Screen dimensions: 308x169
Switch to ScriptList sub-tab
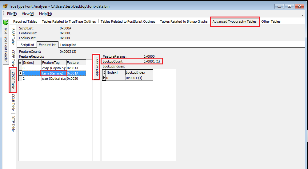tap(27, 45)
